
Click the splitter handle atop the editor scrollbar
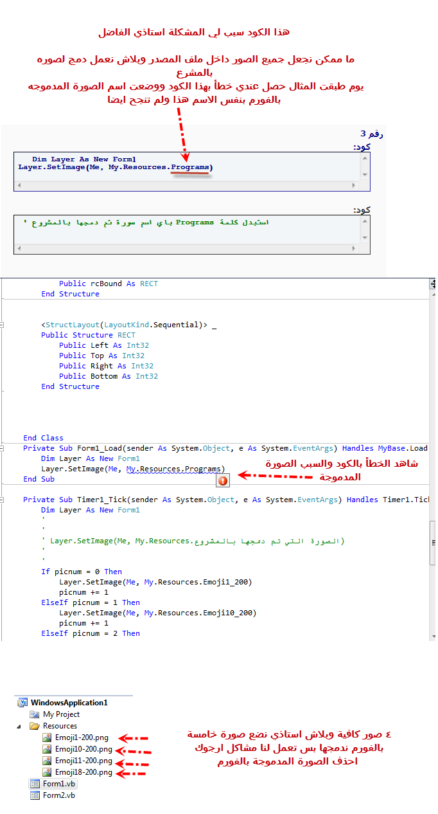[433, 282]
